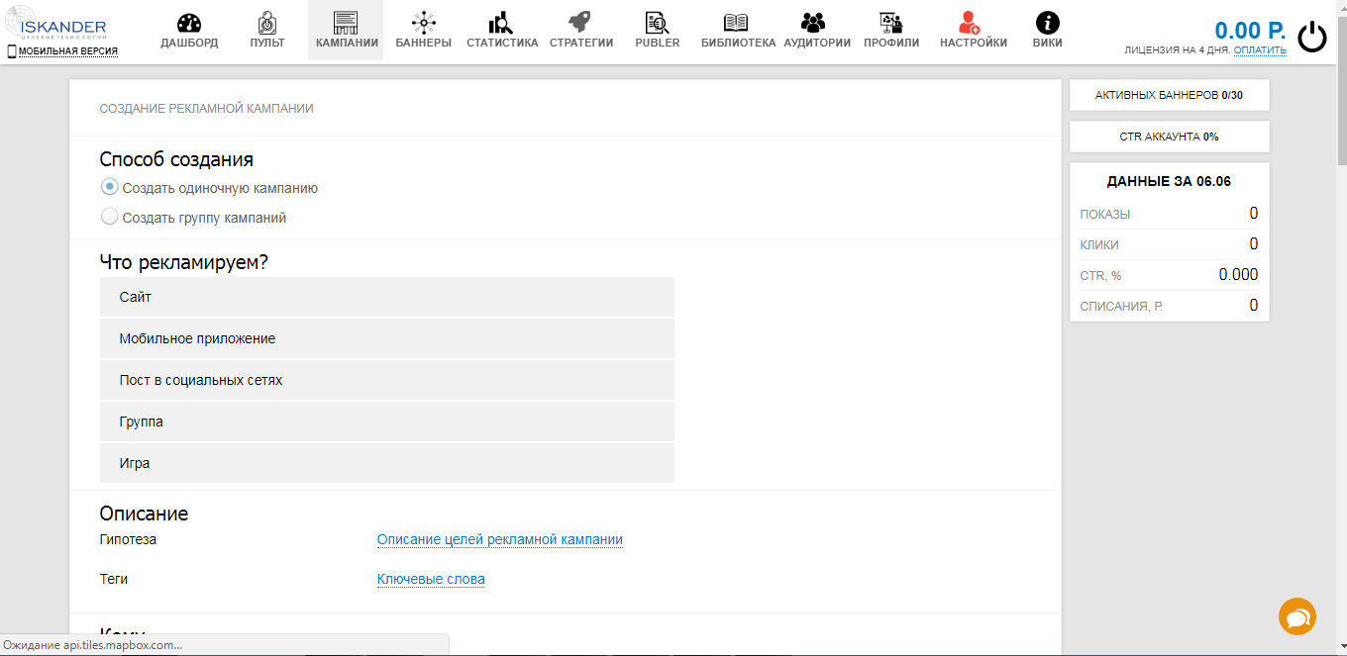Image resolution: width=1347 pixels, height=656 pixels.
Task: Open the Пульт control icon
Action: point(267,23)
